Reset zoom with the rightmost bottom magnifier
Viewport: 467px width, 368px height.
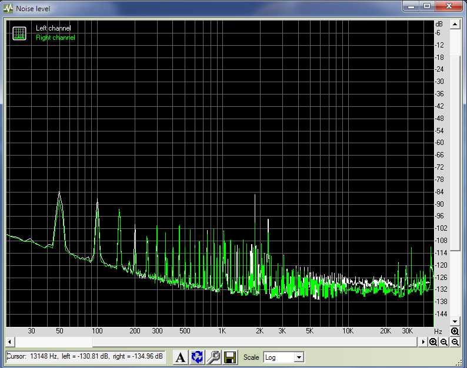[455, 342]
